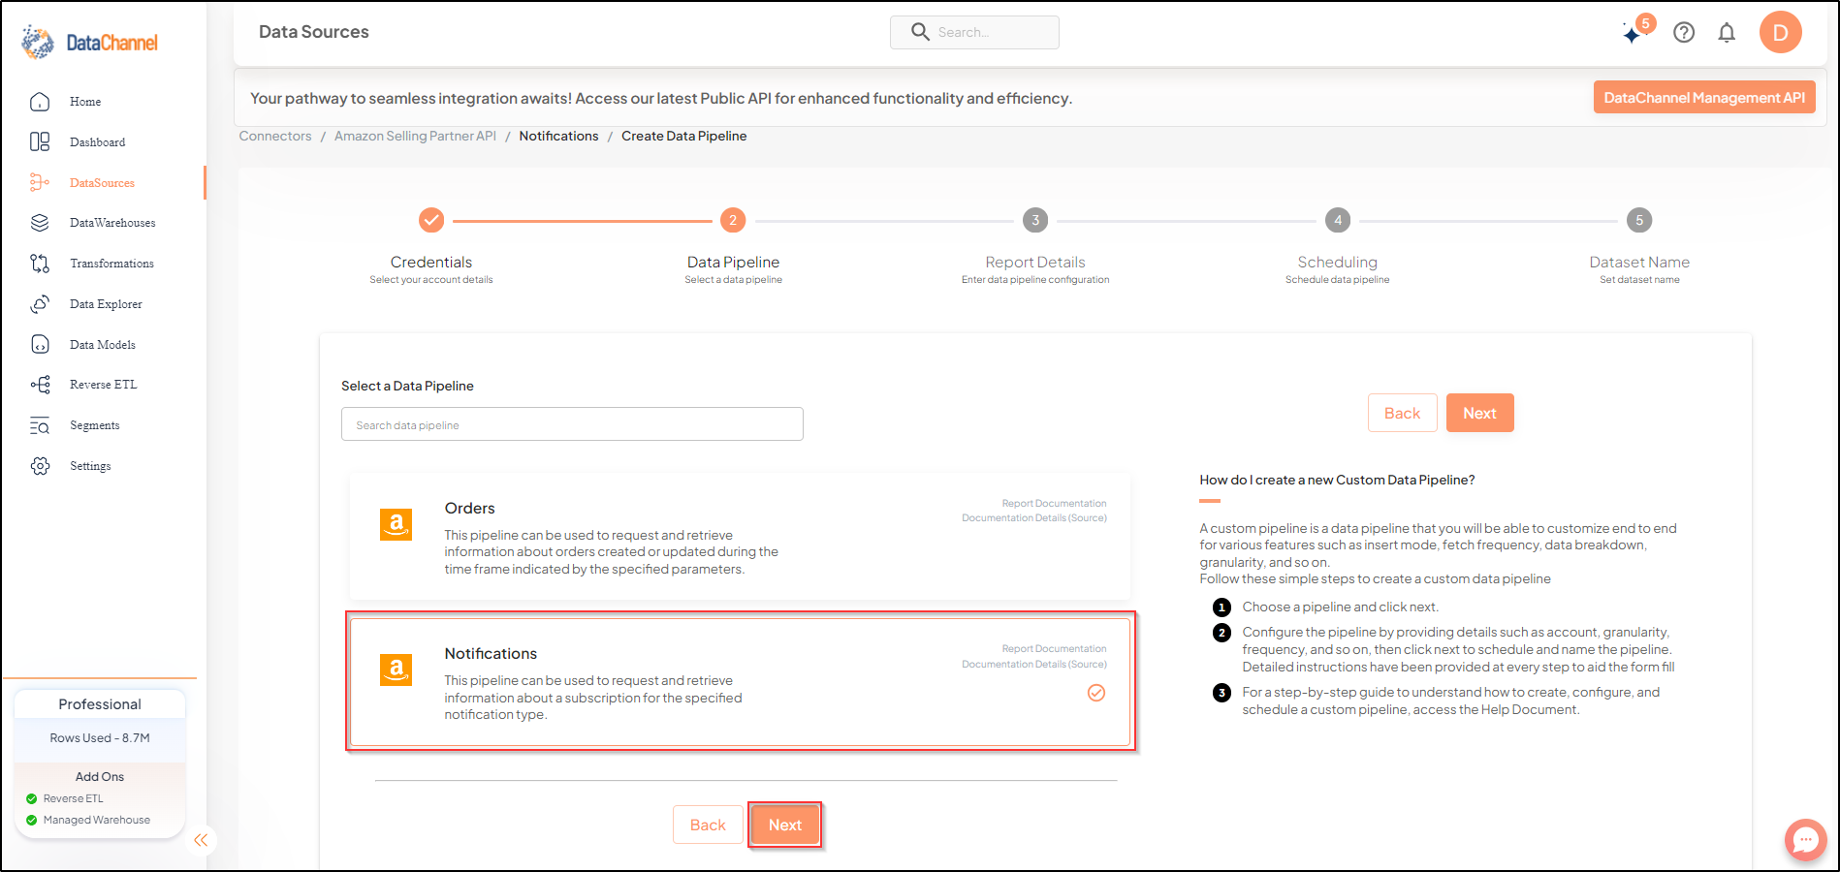Open the Data Explorer menu item

pos(106,304)
